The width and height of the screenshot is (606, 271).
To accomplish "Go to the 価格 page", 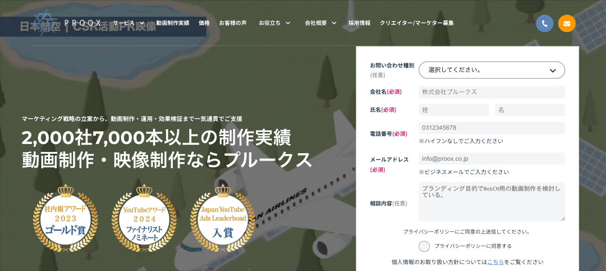I will (204, 23).
